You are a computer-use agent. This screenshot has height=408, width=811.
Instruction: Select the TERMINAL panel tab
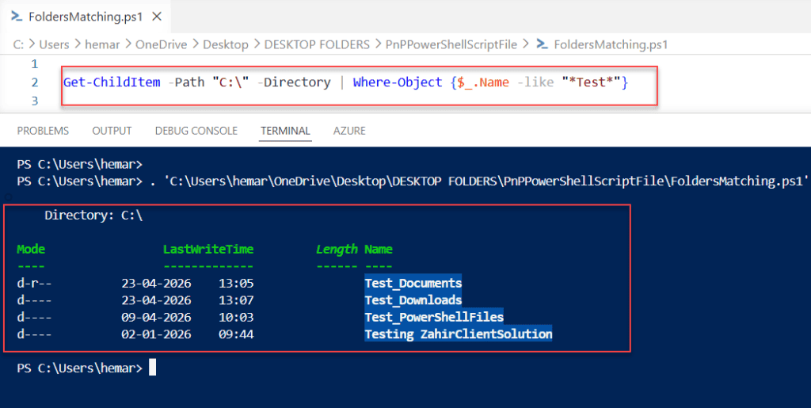285,131
